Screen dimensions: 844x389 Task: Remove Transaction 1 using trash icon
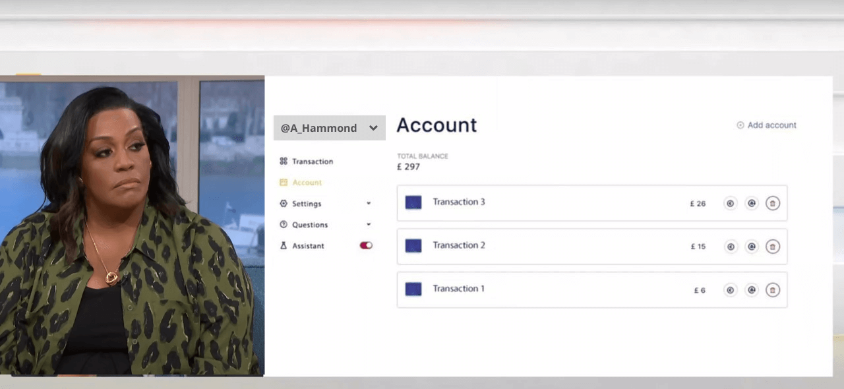point(773,290)
